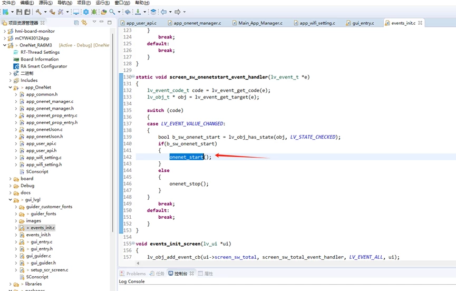The width and height of the screenshot is (456, 291).
Task: Click the Rebuild icon beside the hammer
Action: tap(52, 12)
